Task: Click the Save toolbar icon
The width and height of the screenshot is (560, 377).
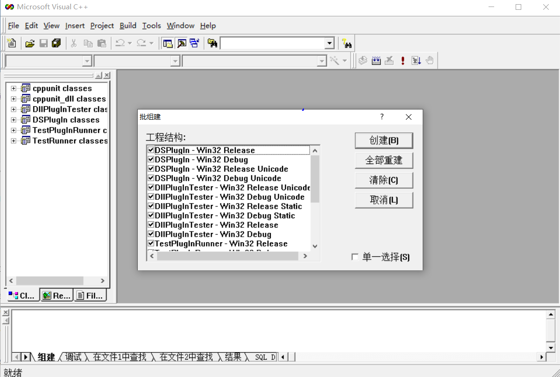Action: click(x=43, y=43)
